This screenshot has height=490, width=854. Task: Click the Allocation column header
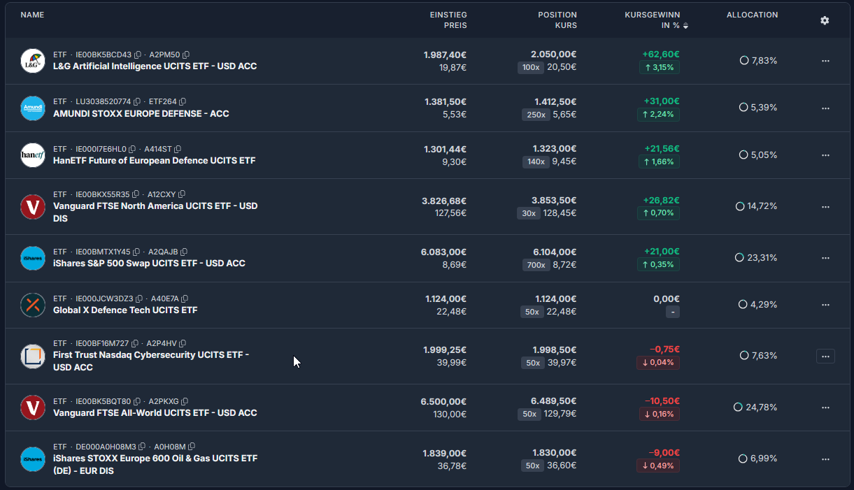point(752,15)
